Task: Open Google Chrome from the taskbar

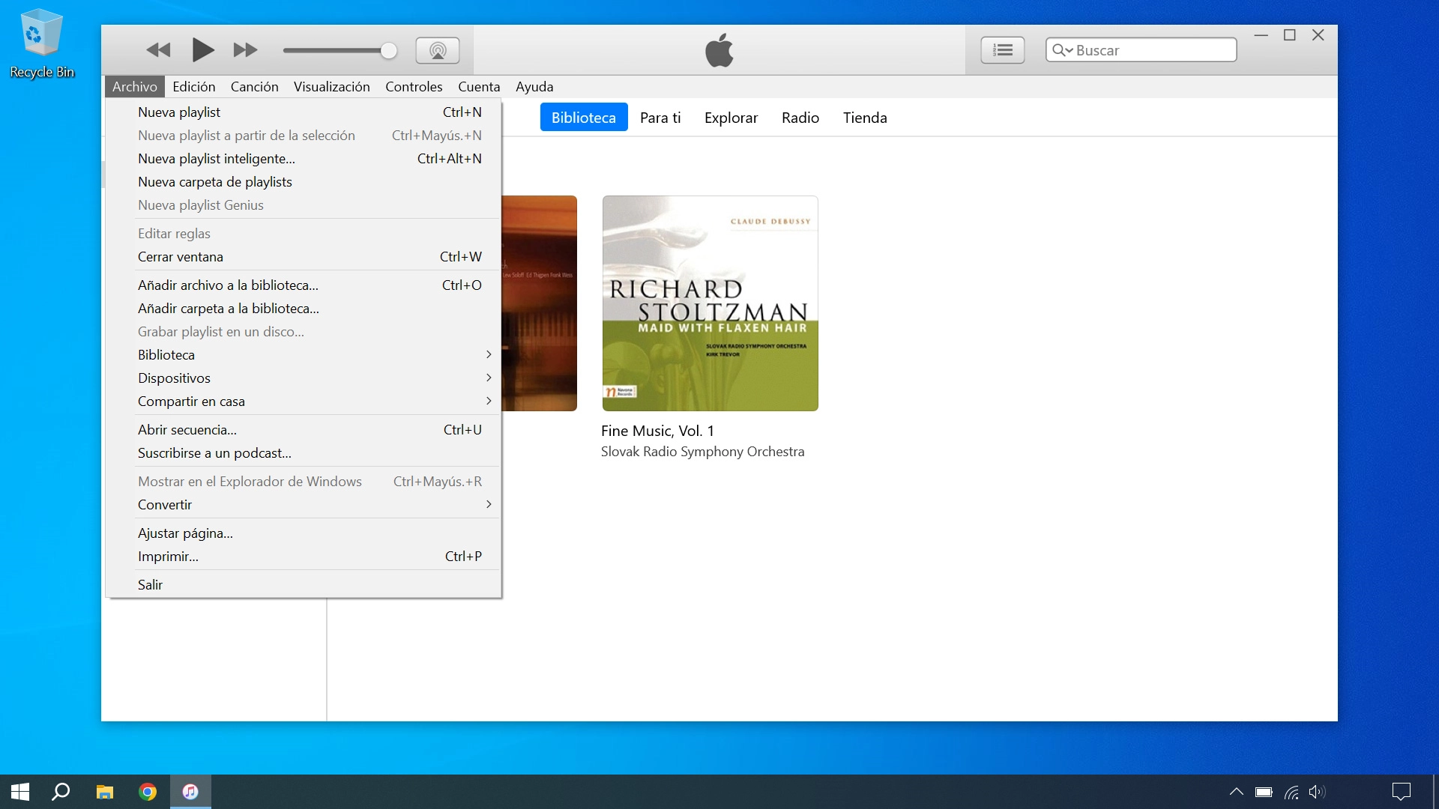Action: [148, 792]
